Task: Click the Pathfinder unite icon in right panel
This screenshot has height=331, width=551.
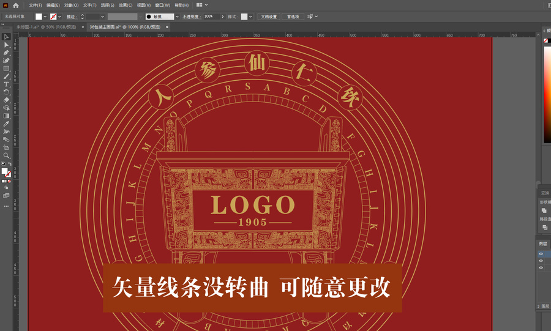Action: (544, 210)
